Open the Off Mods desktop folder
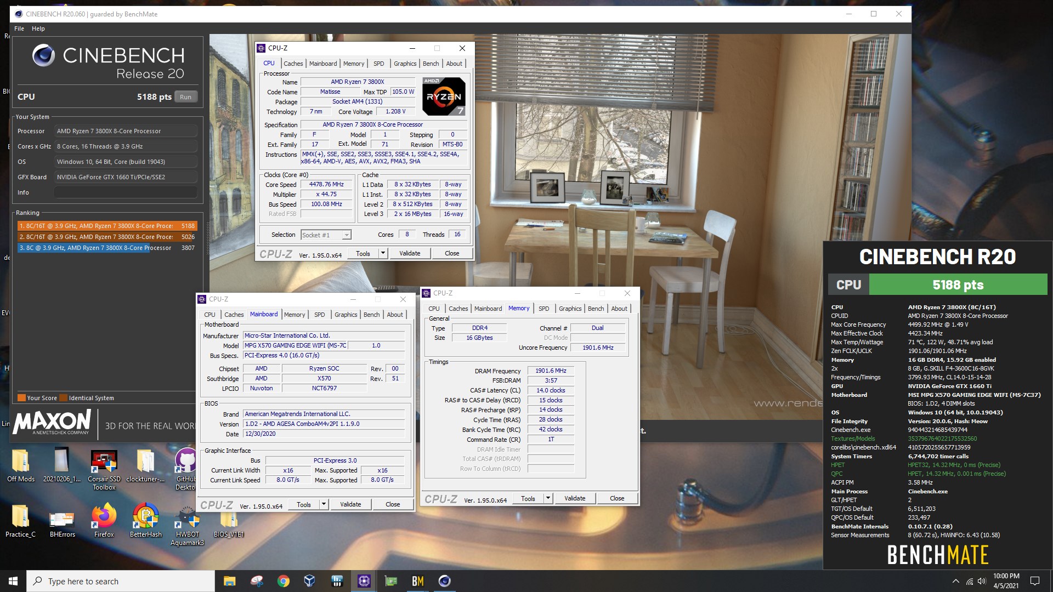The width and height of the screenshot is (1053, 592). [x=21, y=465]
